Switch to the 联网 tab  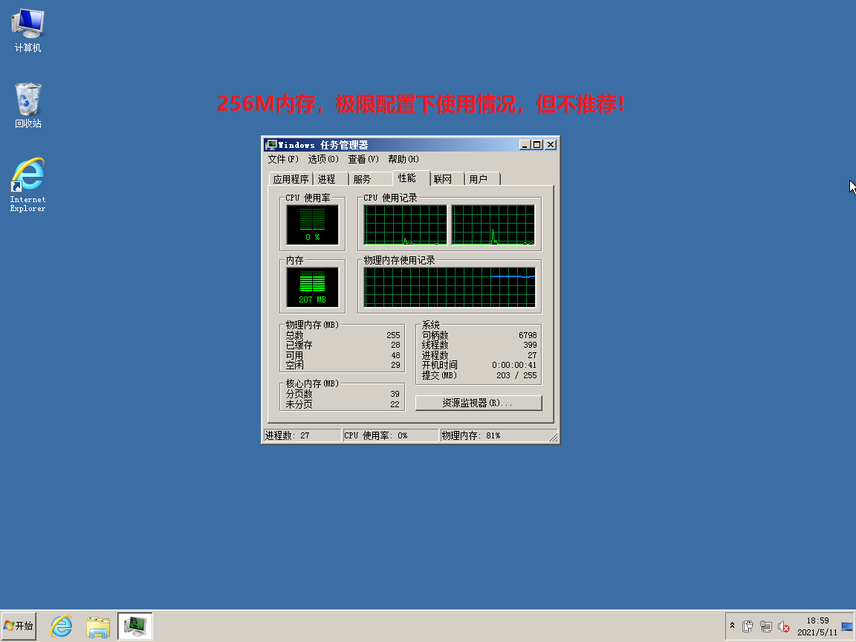tap(443, 179)
